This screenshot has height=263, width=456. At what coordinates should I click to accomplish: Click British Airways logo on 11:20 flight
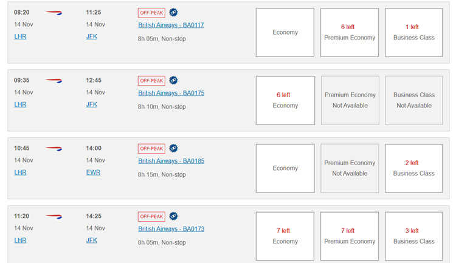click(x=54, y=217)
